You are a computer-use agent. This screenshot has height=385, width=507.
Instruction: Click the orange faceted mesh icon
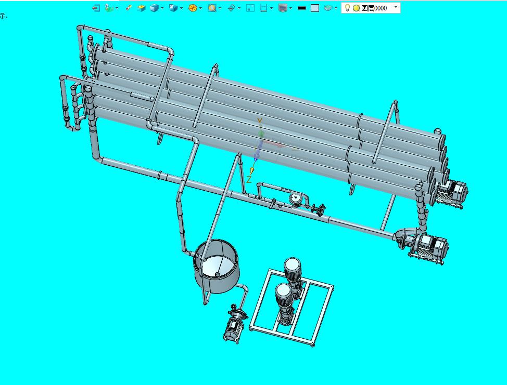[x=193, y=8]
